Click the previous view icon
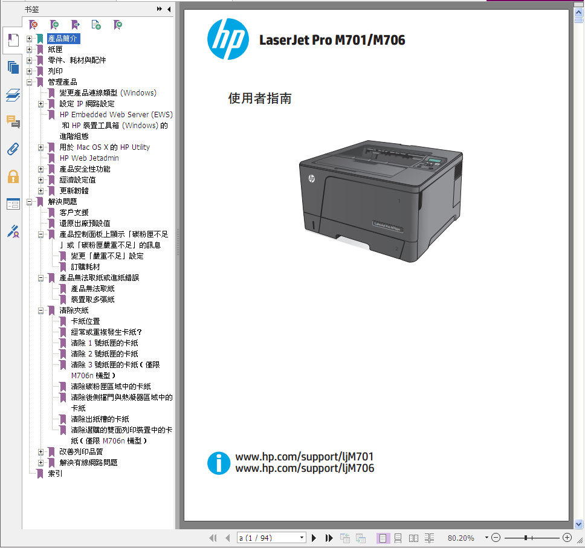 tap(344, 538)
